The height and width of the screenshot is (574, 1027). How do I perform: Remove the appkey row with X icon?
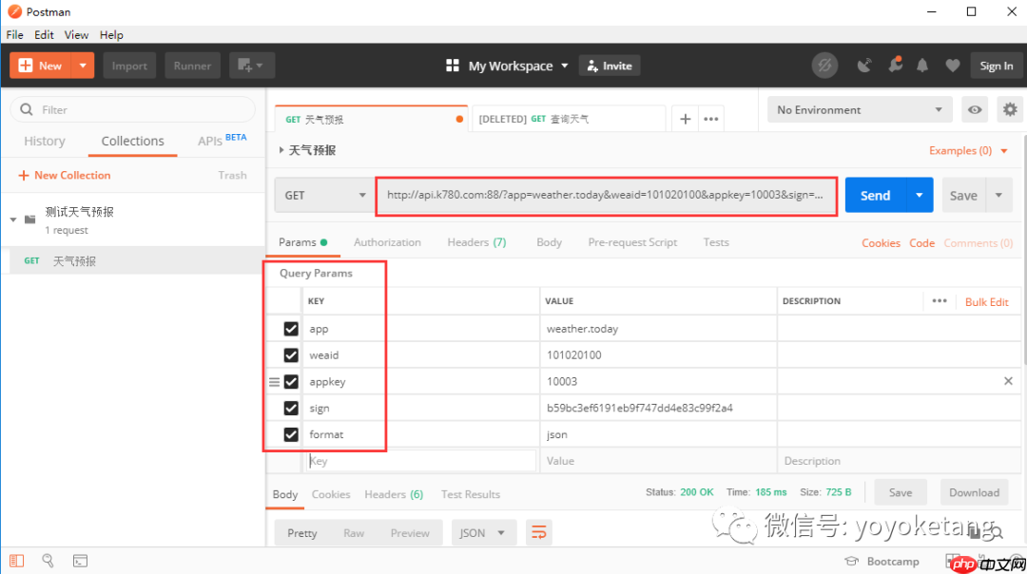[1008, 381]
